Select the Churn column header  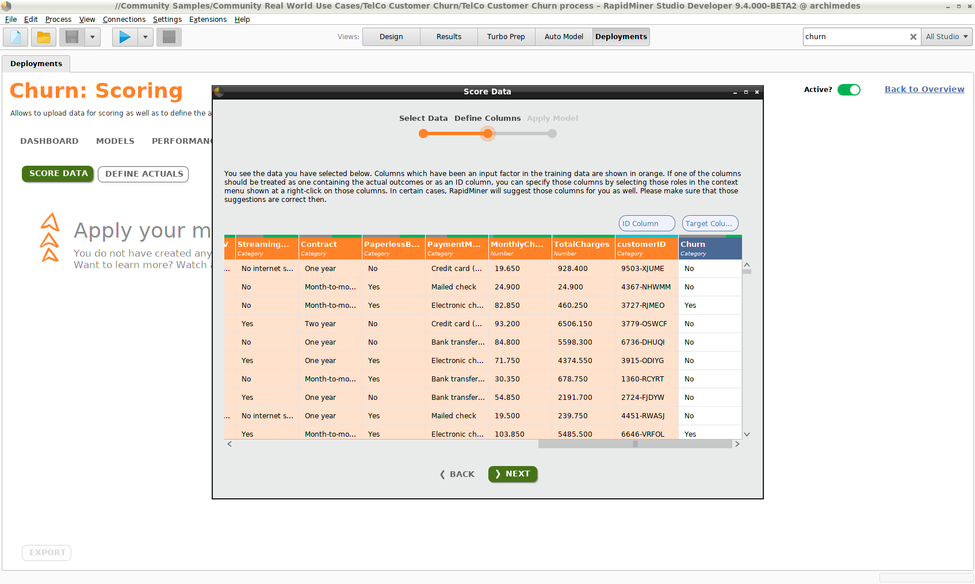[710, 248]
